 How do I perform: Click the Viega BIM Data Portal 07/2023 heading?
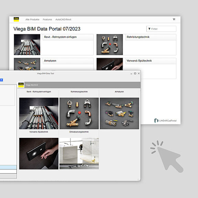[47, 29]
